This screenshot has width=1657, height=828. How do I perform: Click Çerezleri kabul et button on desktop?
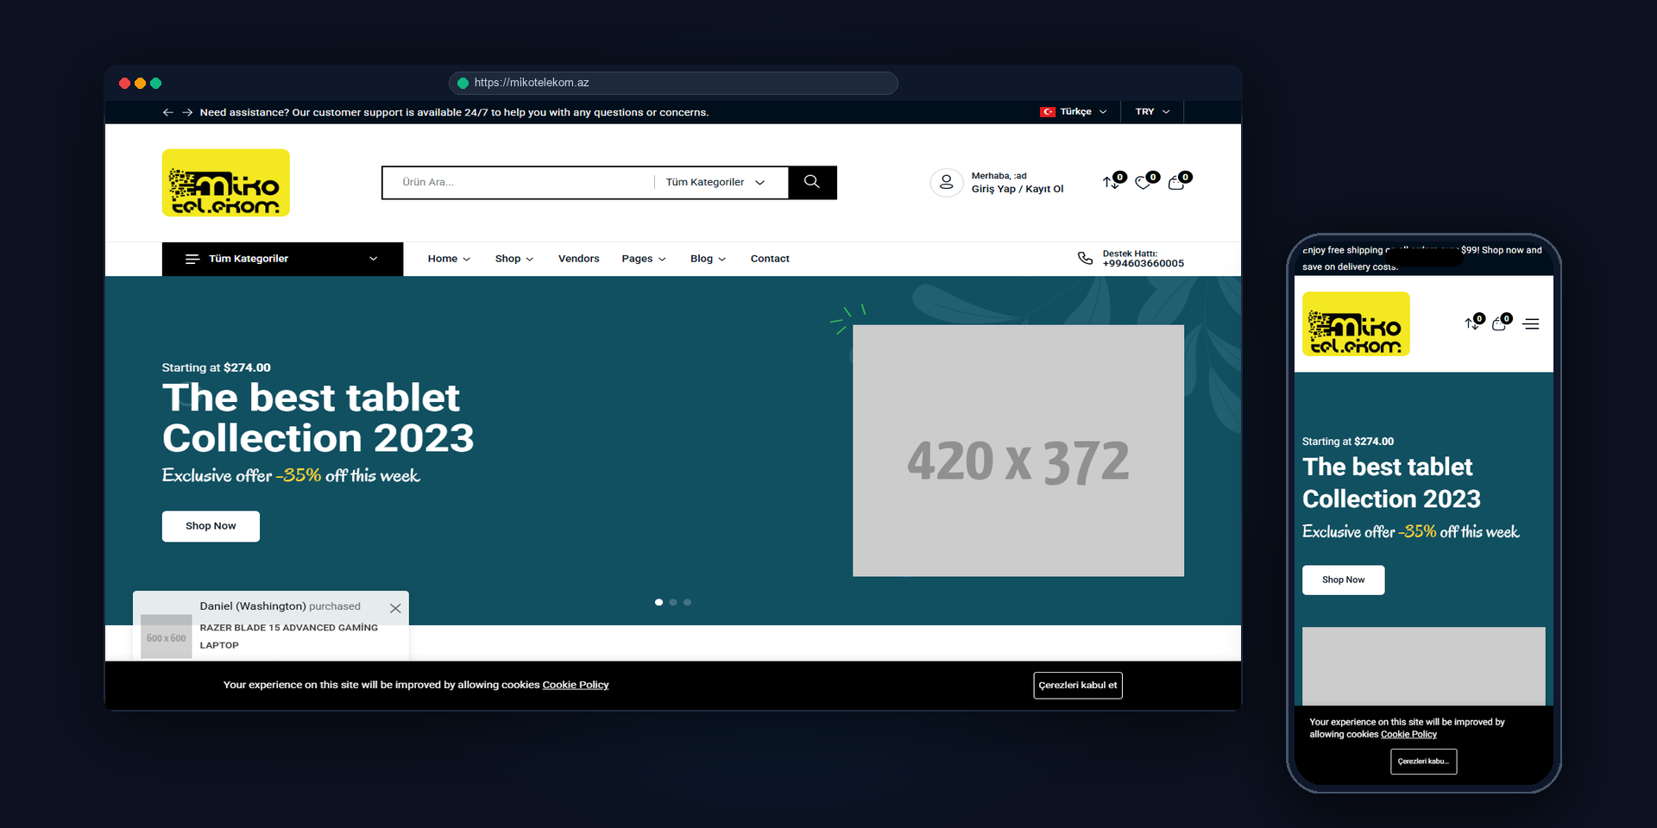click(1078, 685)
